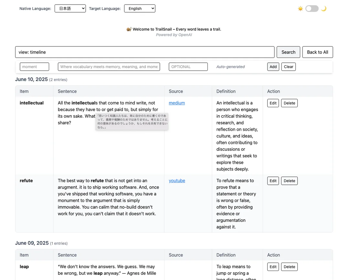Click the 'June 09, 2025' date heading
Image resolution: width=349 pixels, height=280 pixels.
click(32, 243)
